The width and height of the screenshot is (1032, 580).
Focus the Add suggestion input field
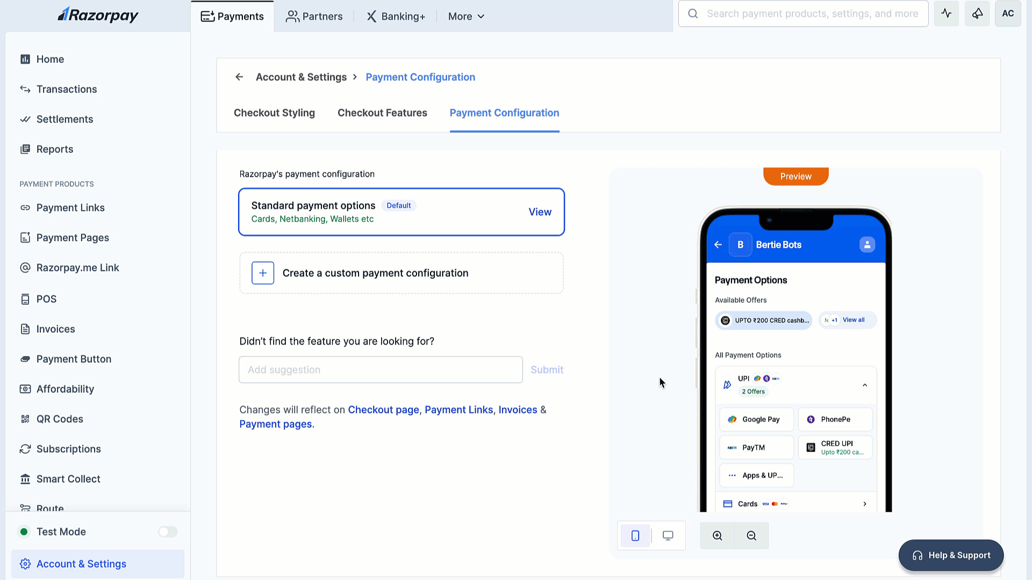[381, 370]
